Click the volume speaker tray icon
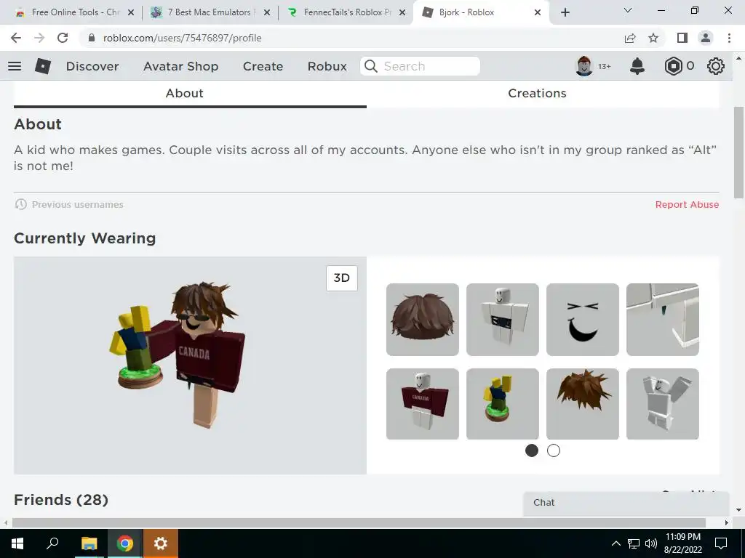Image resolution: width=745 pixels, height=558 pixels. 651,543
